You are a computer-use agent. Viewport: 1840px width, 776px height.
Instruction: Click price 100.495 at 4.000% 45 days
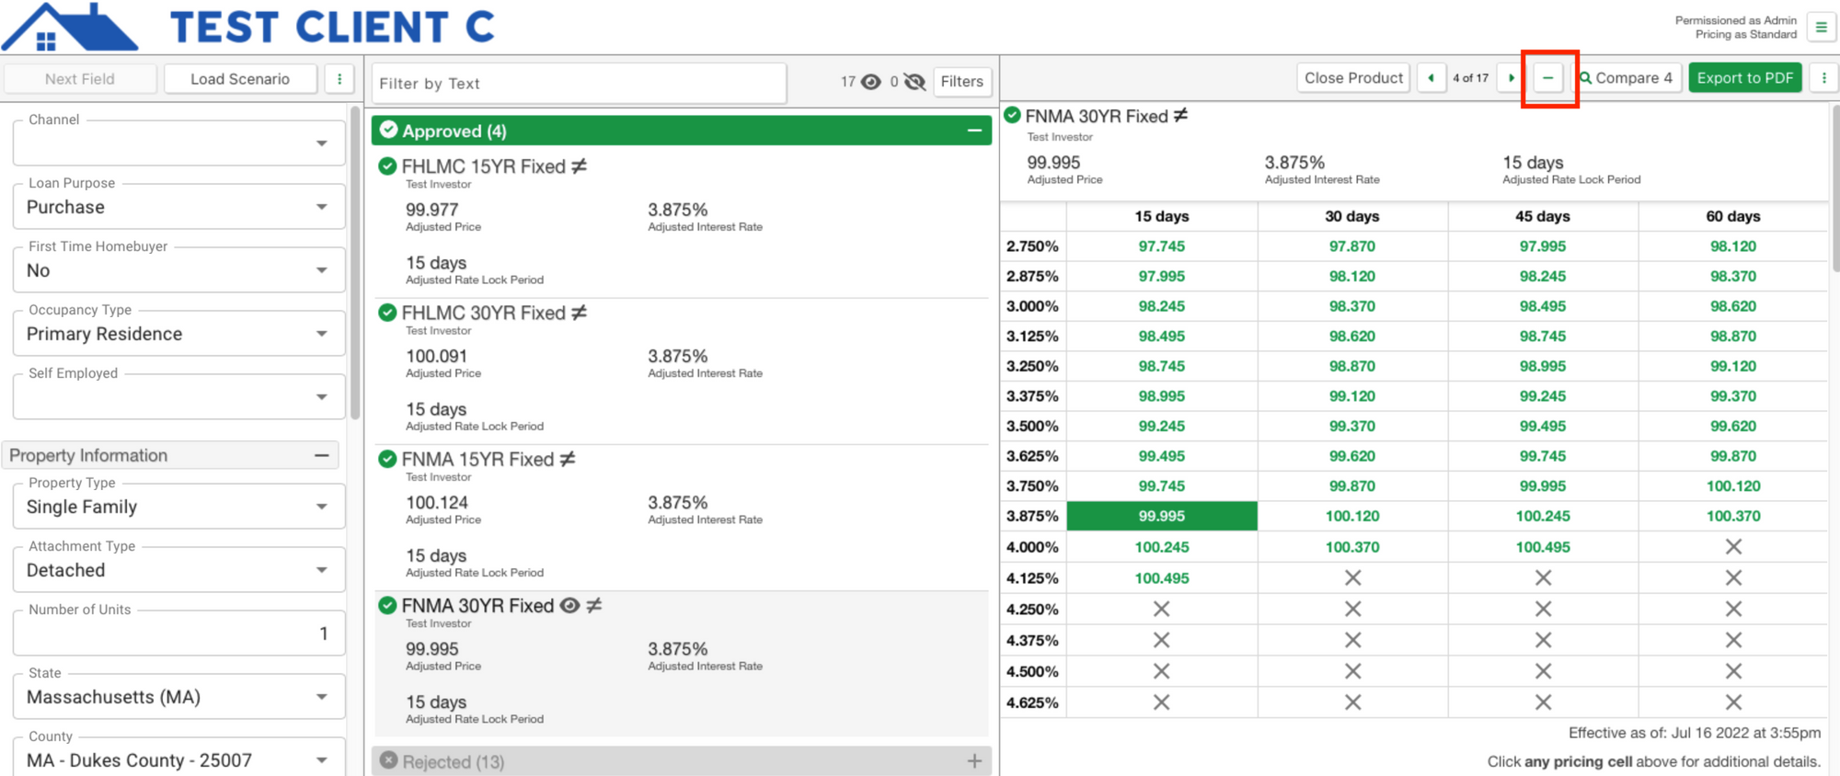coord(1543,547)
